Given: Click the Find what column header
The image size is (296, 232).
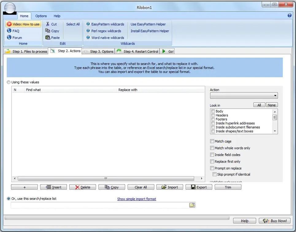Looking at the screenshot, I should point(70,90).
